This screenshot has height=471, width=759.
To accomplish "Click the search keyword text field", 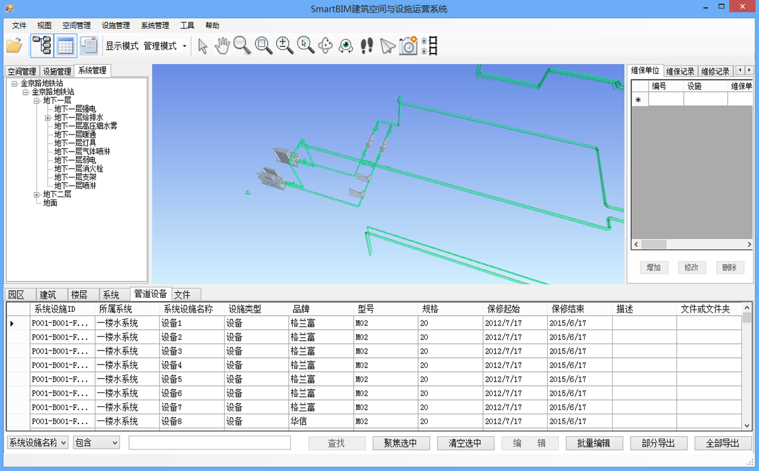I will (x=209, y=443).
